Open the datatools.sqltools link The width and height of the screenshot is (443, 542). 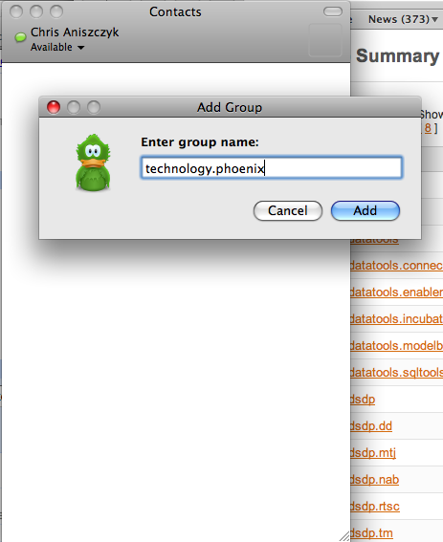coord(396,373)
